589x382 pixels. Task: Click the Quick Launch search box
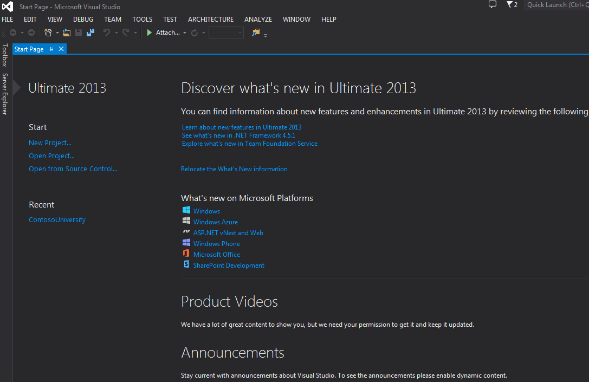click(556, 5)
